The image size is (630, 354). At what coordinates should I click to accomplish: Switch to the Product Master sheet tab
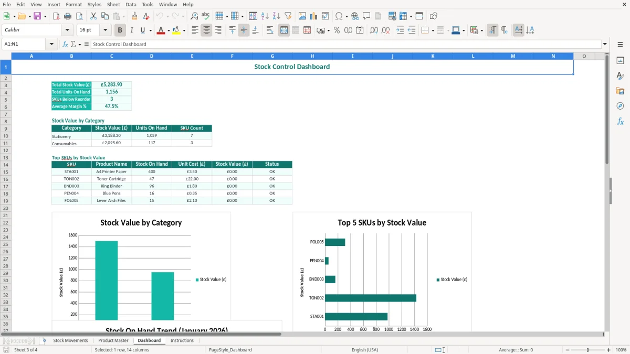pyautogui.click(x=113, y=340)
